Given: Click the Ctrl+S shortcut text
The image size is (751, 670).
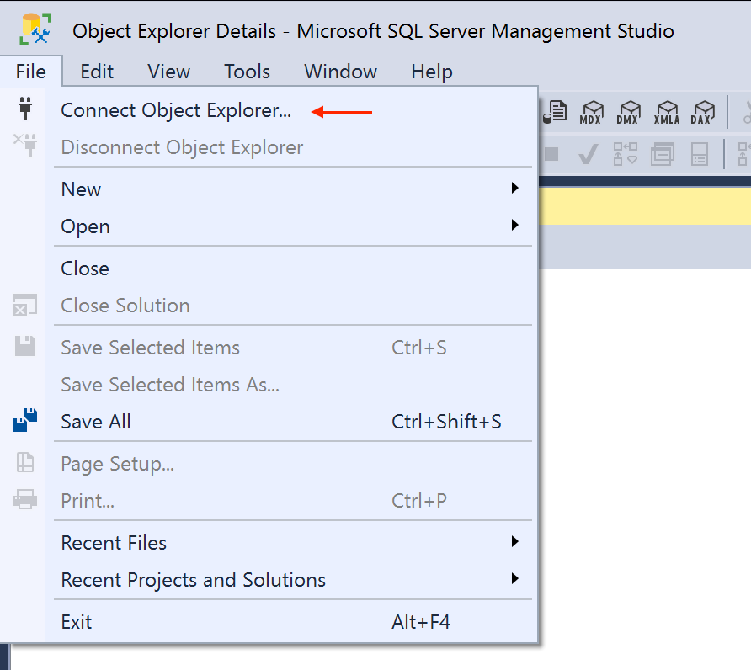Looking at the screenshot, I should [419, 348].
